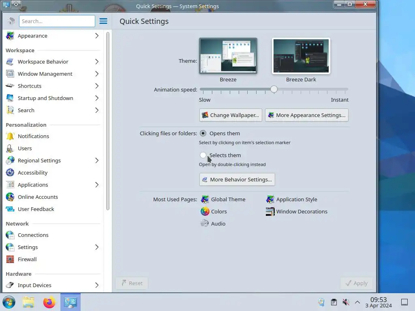Open the Global Theme most used page icon

[205, 199]
